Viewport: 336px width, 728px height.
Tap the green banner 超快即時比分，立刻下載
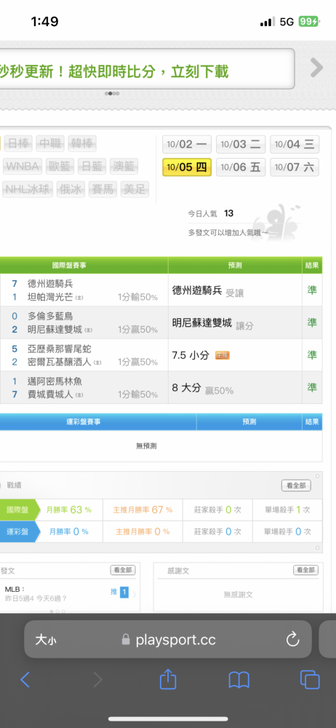coord(147,68)
